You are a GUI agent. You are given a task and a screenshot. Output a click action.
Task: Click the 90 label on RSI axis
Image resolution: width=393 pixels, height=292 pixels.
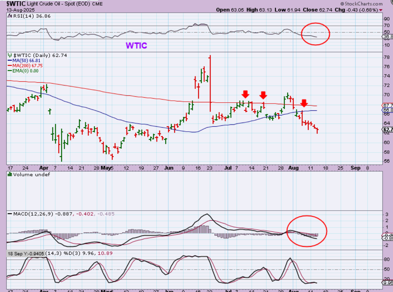[386, 19]
